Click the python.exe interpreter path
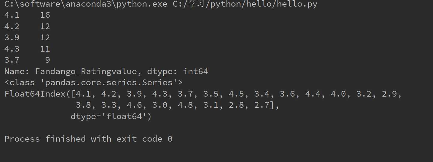Image resolution: width=433 pixels, height=162 pixels. pos(86,4)
